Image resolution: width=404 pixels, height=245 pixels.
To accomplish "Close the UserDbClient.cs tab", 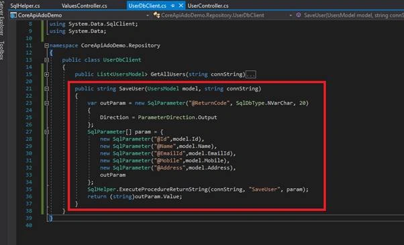I will [181, 5].
